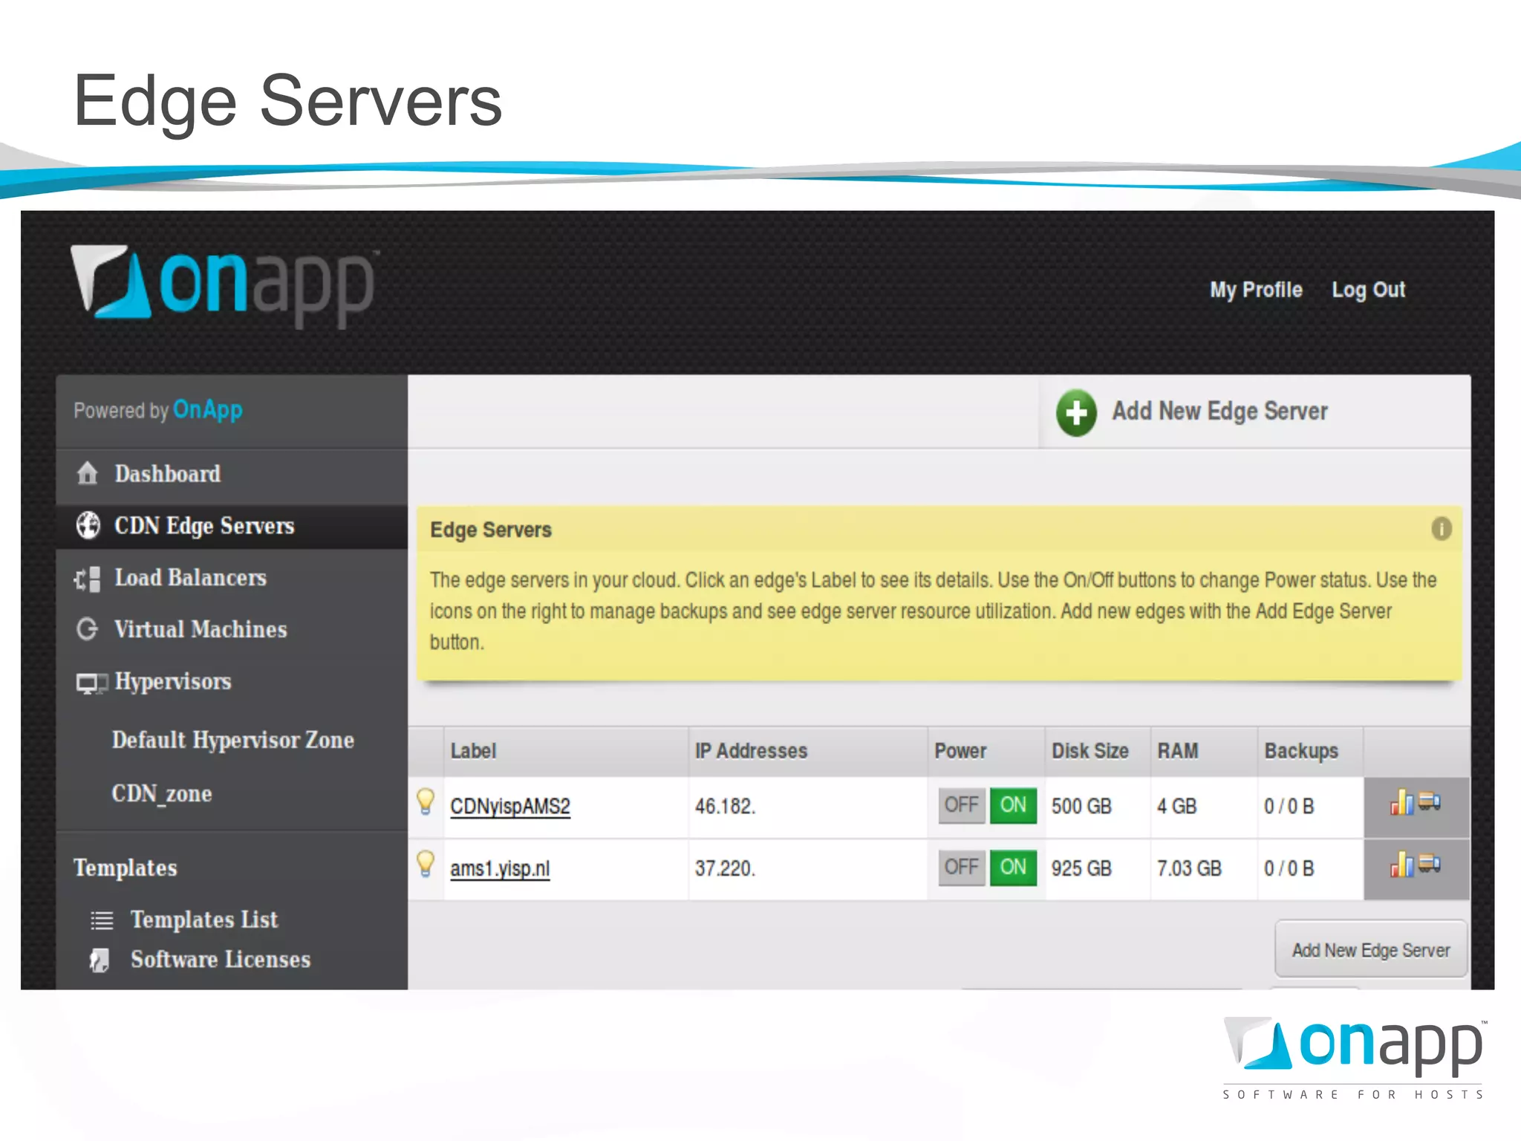Click the Dashboard home icon
The image size is (1521, 1141).
[88, 473]
